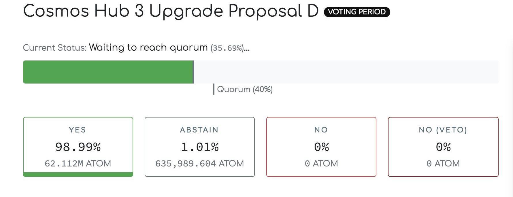Click the 635,989.604 ATOM abstain amount
The image size is (513, 197).
pyautogui.click(x=199, y=163)
